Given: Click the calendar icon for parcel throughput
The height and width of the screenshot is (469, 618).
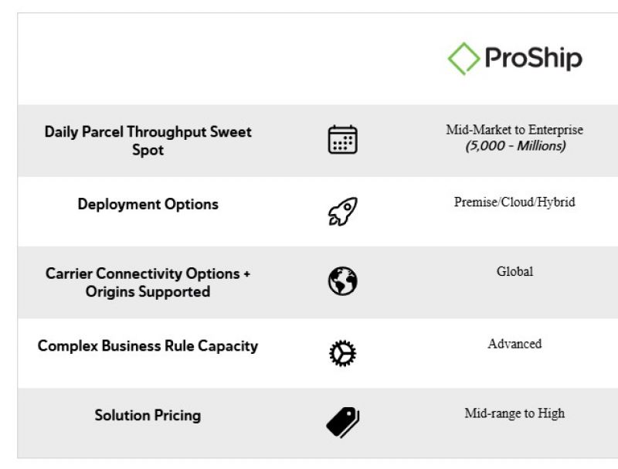Looking at the screenshot, I should point(342,140).
